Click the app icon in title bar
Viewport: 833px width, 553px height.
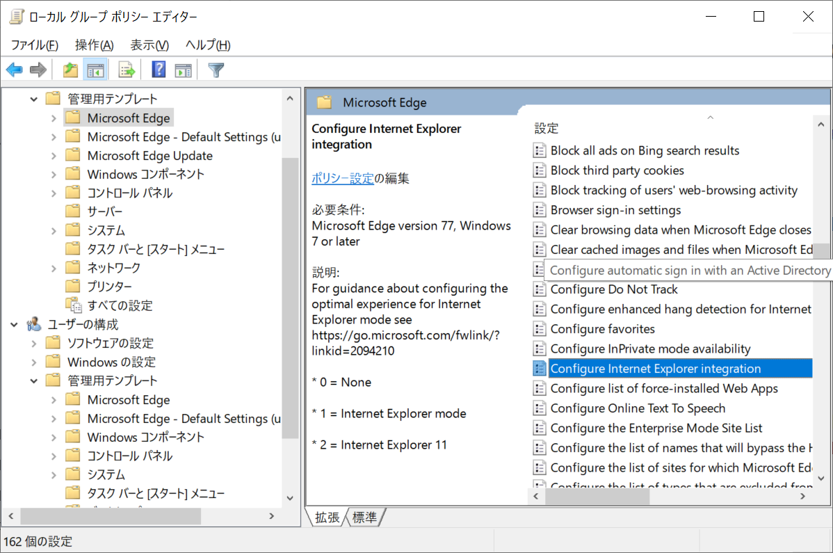click(17, 17)
